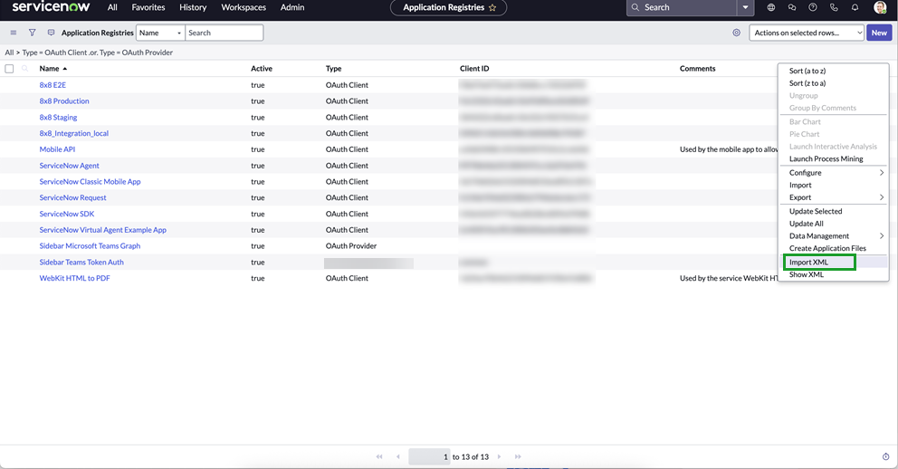Go to next page arrow

pos(499,456)
